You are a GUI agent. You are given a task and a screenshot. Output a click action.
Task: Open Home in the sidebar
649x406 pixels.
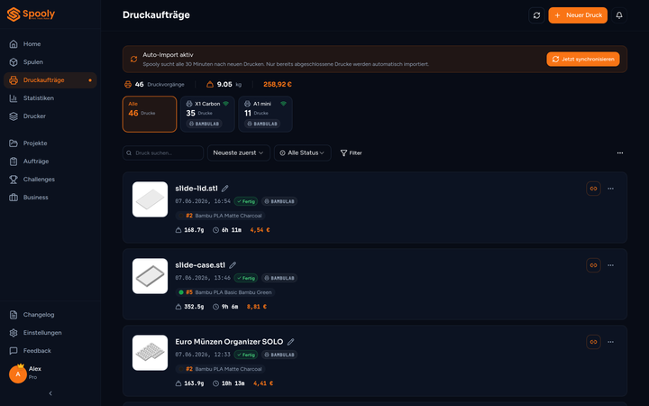click(50, 44)
